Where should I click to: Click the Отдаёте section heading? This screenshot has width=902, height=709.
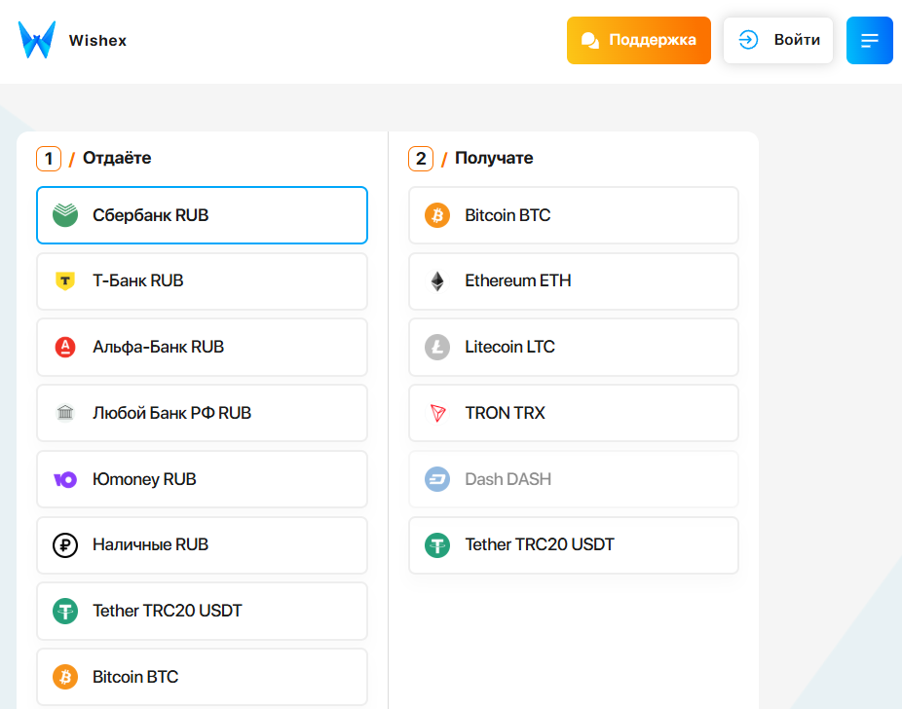[117, 158]
